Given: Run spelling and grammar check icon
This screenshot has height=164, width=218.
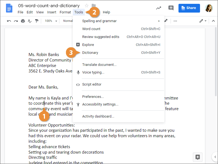Looking at the screenshot, I should 30,21.
